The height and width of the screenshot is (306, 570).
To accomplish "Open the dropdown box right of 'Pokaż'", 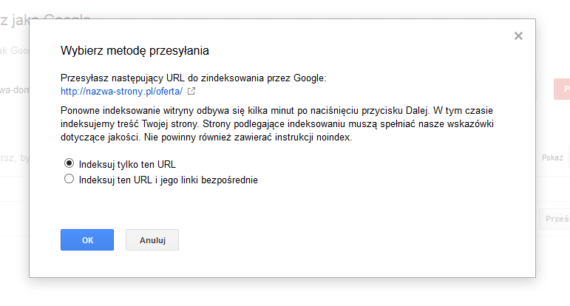I will (569, 157).
